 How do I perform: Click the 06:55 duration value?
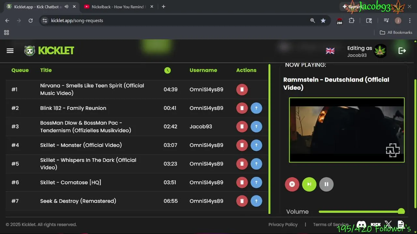tap(171, 201)
